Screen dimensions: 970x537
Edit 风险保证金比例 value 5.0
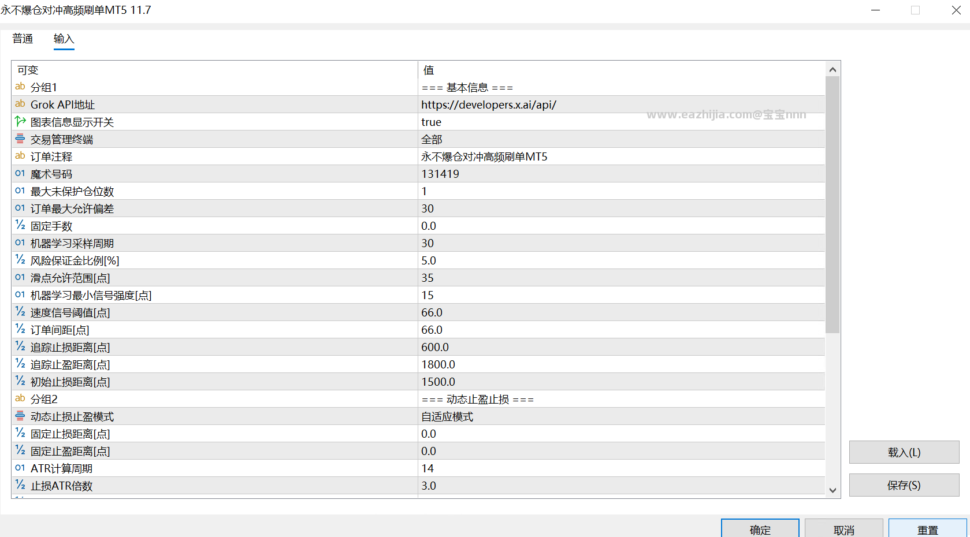pyautogui.click(x=621, y=260)
